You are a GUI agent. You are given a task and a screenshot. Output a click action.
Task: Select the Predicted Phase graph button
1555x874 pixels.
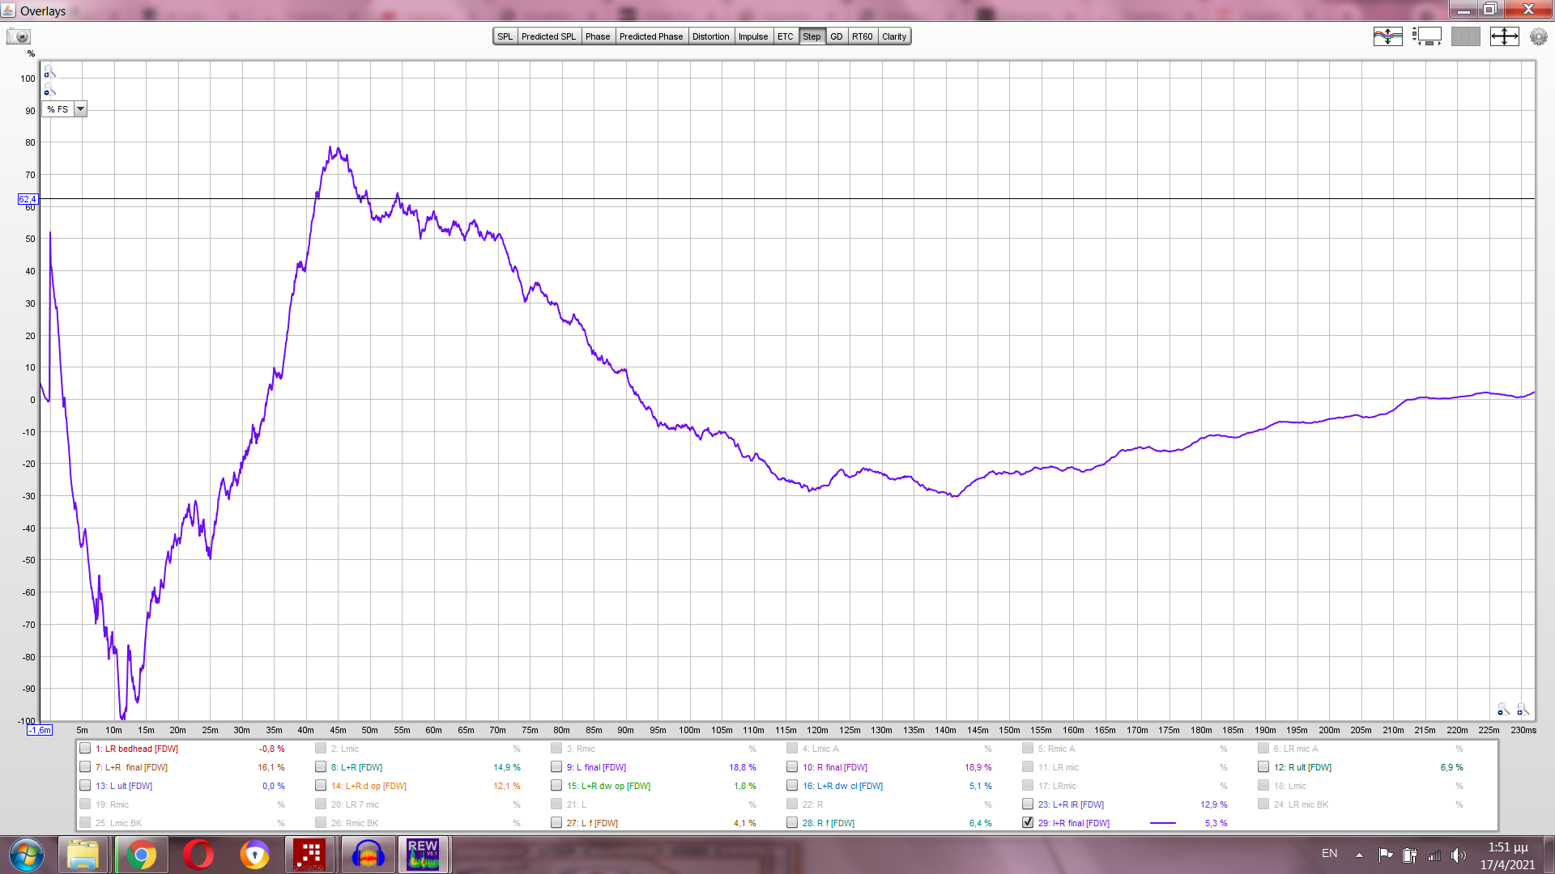651,36
